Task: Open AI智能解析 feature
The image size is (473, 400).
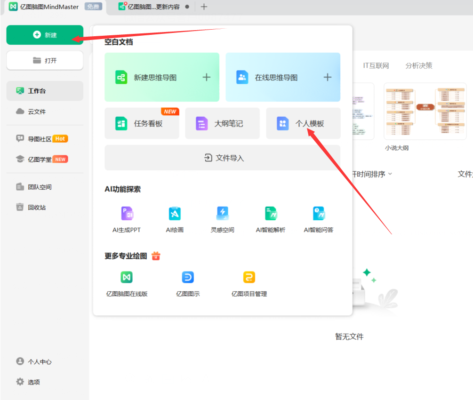Action: click(x=270, y=214)
